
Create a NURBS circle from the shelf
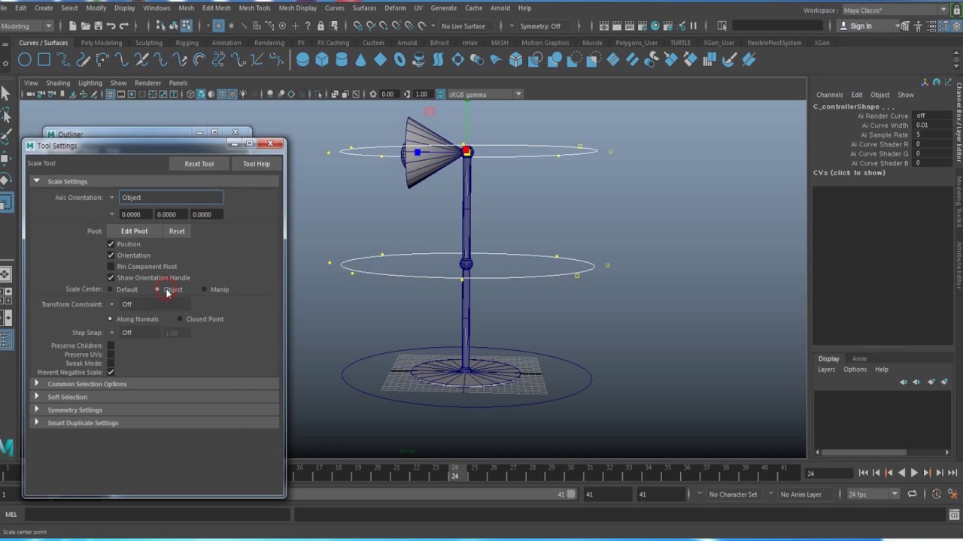[25, 60]
